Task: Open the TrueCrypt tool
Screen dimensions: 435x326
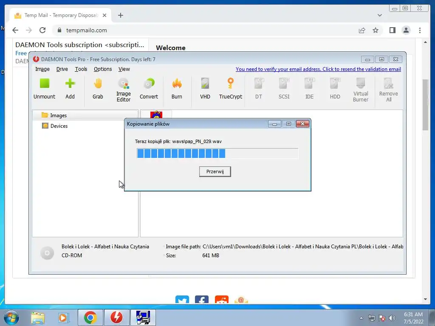Action: pos(231,89)
